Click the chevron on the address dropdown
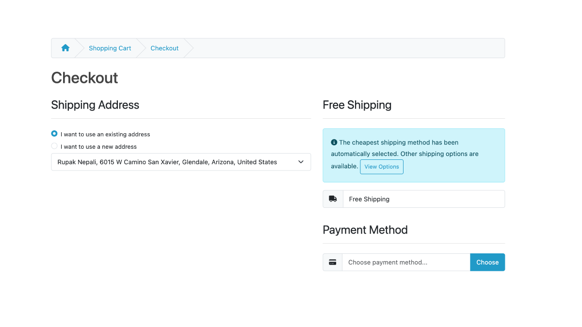 pyautogui.click(x=301, y=162)
